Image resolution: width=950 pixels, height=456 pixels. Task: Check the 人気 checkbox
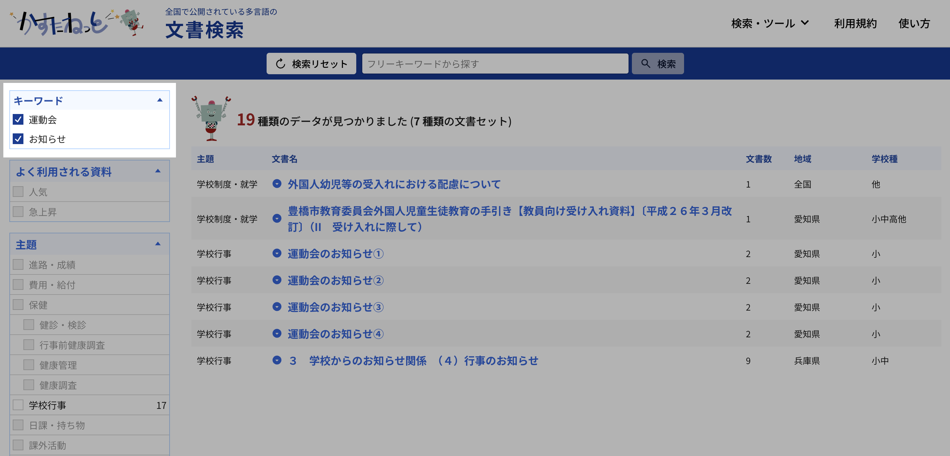[18, 192]
